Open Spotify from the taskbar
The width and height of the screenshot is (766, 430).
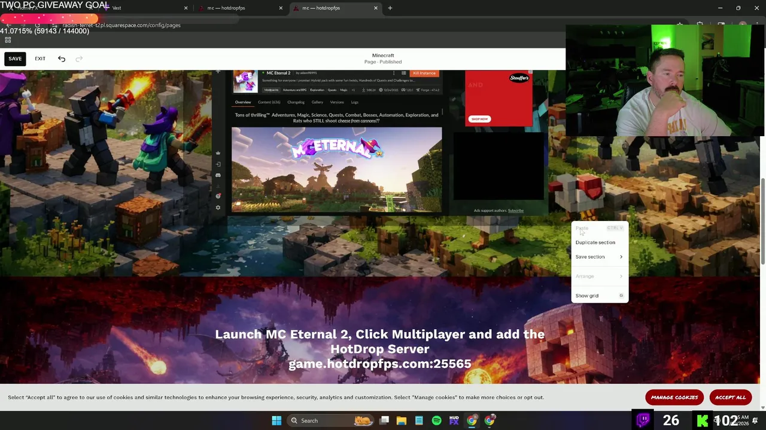(436, 420)
